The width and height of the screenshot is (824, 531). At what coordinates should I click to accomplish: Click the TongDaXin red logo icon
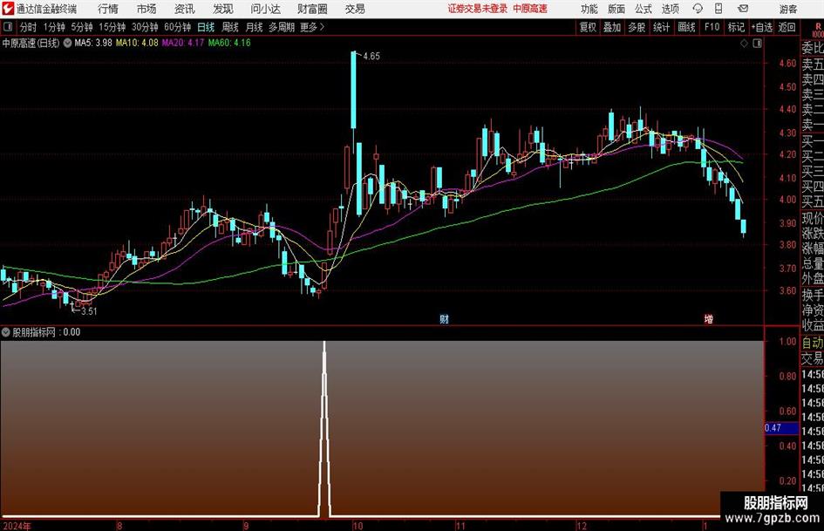(x=8, y=9)
